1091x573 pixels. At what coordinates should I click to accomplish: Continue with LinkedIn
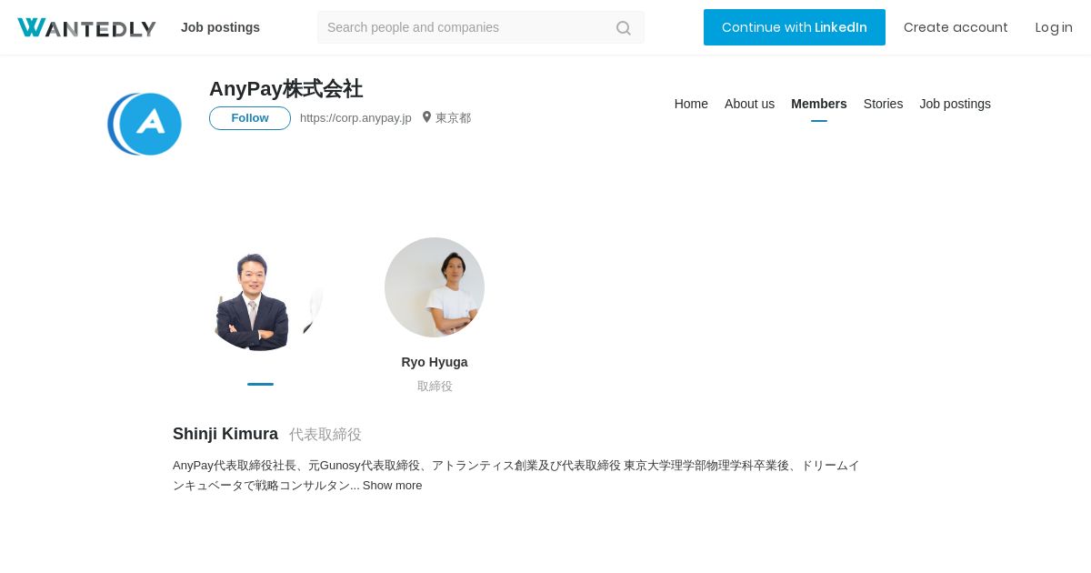tap(795, 27)
